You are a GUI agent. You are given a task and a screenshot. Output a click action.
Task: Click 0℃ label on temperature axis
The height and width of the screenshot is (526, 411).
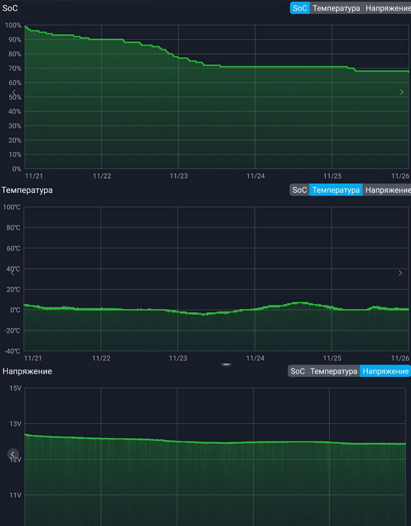point(15,310)
